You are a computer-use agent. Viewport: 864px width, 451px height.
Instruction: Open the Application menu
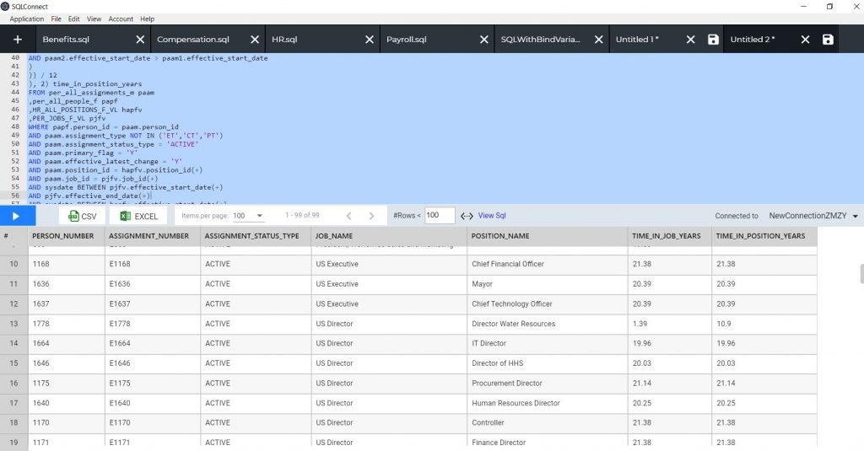pyautogui.click(x=26, y=19)
